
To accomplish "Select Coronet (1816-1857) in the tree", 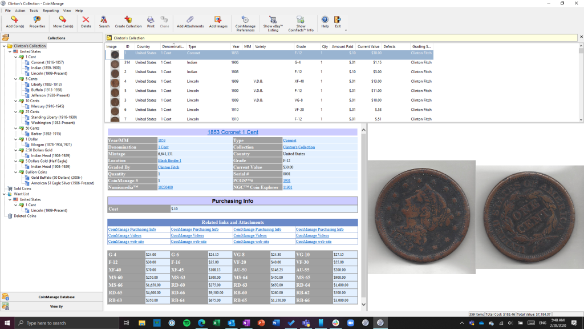I will [x=47, y=62].
